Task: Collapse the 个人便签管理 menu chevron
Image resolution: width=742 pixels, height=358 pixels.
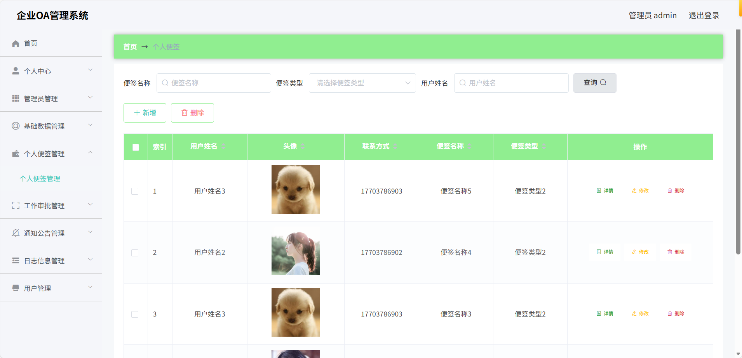Action: (90, 152)
